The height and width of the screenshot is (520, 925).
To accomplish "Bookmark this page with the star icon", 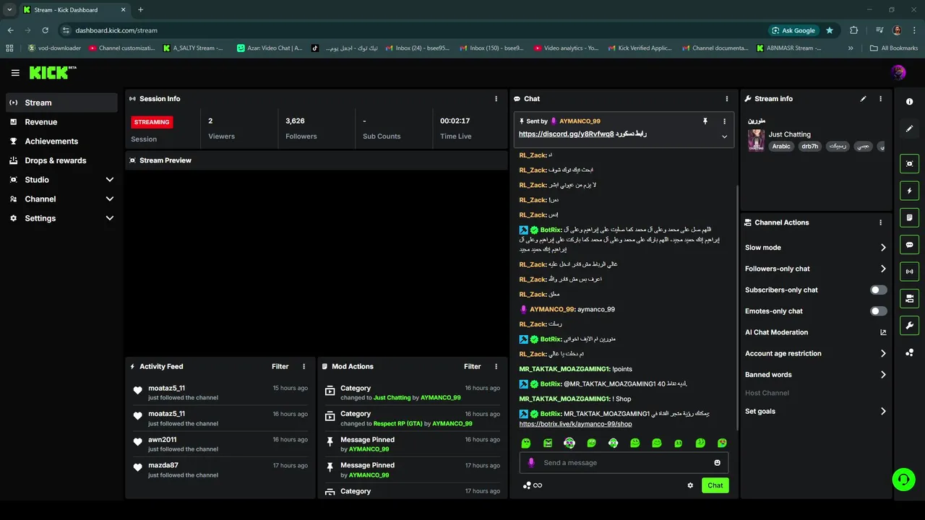I will point(830,30).
